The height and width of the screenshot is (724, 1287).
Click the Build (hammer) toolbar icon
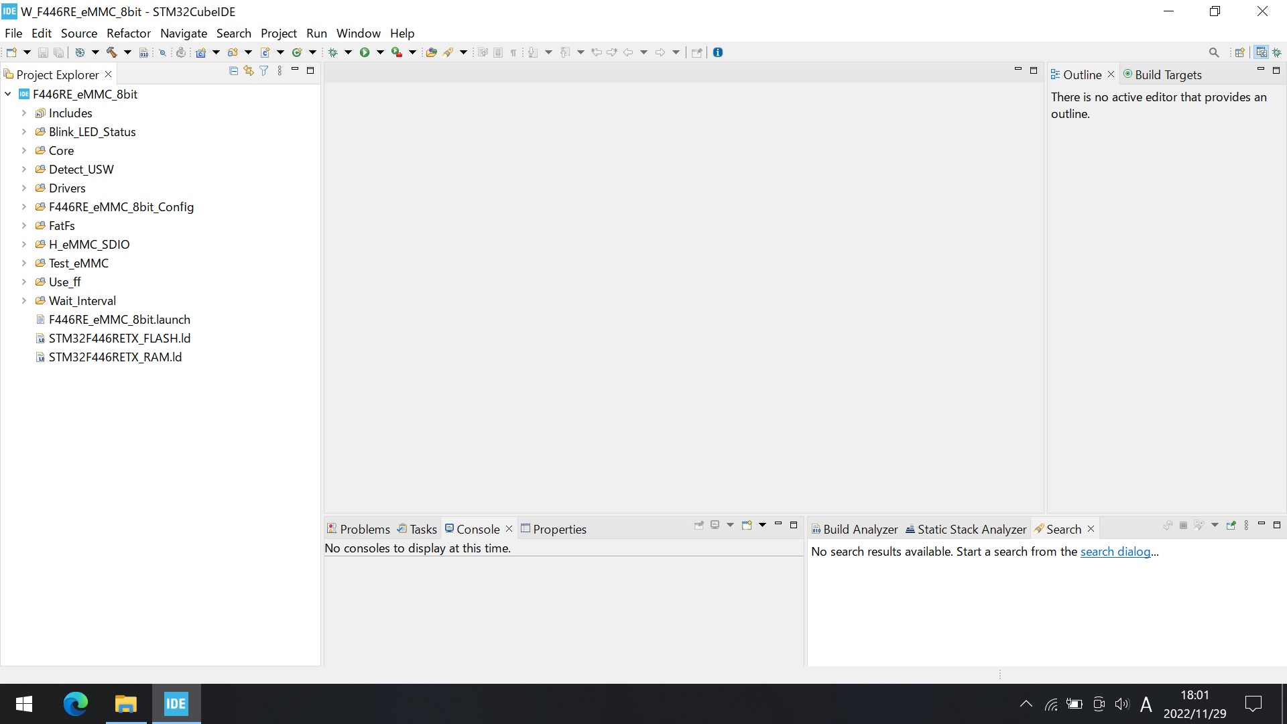pyautogui.click(x=111, y=52)
